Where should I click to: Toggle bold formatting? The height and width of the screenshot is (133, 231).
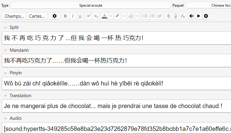pyautogui.click(x=66, y=16)
